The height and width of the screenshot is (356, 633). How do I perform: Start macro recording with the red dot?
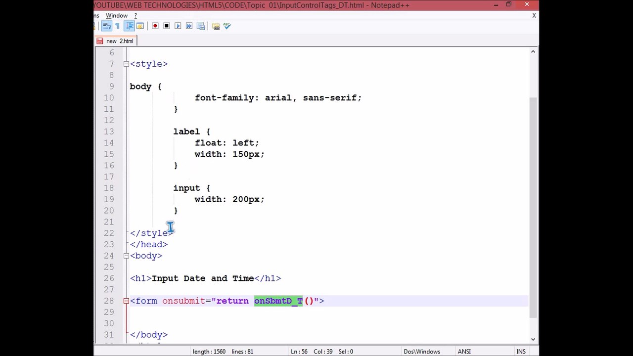coord(155,26)
